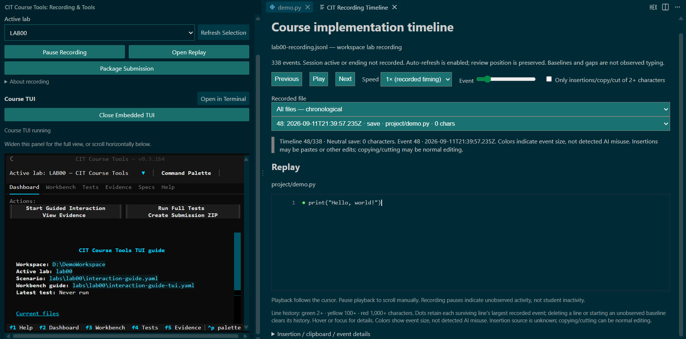686x339 pixels.
Task: Click the interaction-guide-tui.yaml workbench guide path
Action: (x=133, y=285)
